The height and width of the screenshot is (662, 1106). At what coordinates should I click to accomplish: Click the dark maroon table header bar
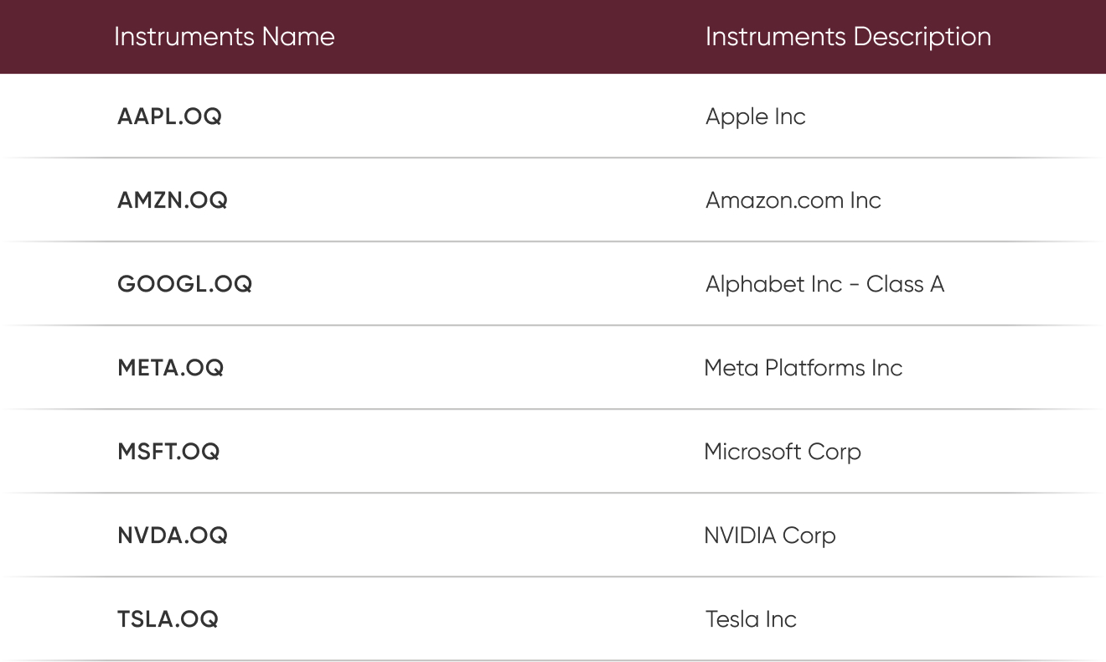[553, 37]
